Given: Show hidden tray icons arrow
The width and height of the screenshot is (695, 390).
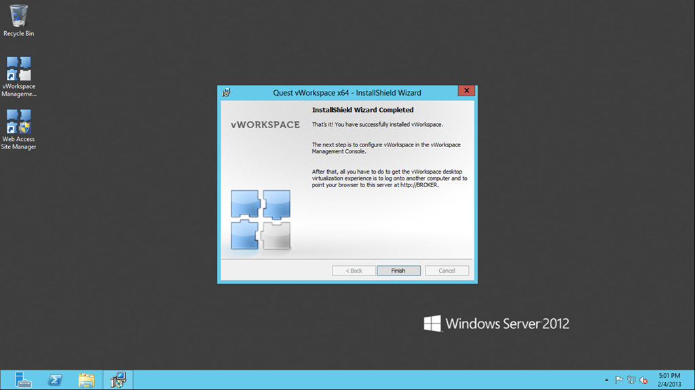Looking at the screenshot, I should coord(606,380).
